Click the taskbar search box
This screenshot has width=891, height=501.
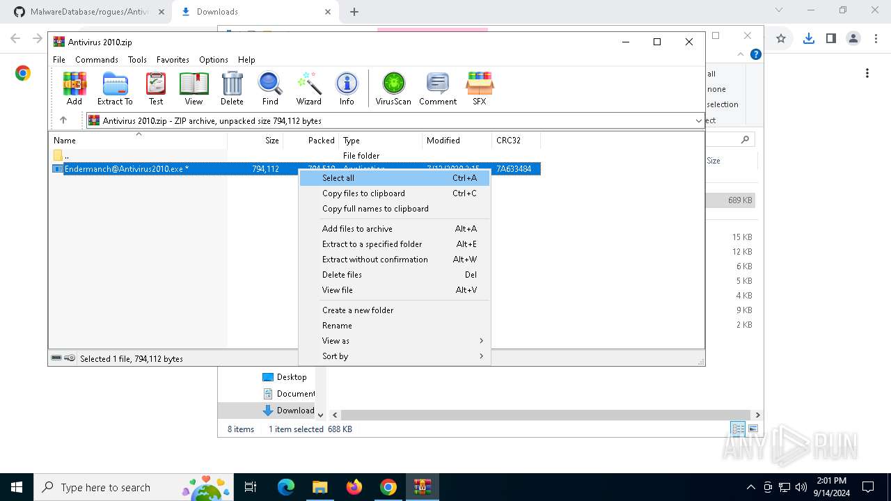[134, 487]
